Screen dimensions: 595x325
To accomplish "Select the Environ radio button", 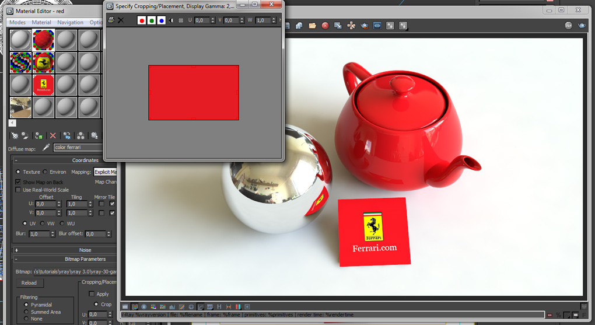I will 45,172.
